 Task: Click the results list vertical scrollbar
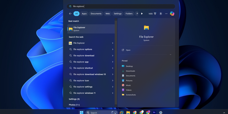coord(116,62)
